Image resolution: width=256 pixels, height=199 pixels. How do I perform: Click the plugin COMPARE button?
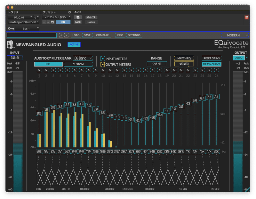tap(102, 35)
